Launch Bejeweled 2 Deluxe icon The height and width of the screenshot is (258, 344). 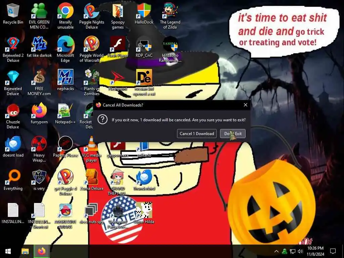coord(13,50)
